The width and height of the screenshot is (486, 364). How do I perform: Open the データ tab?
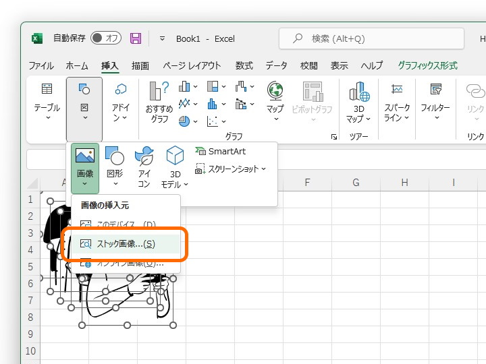pyautogui.click(x=276, y=65)
